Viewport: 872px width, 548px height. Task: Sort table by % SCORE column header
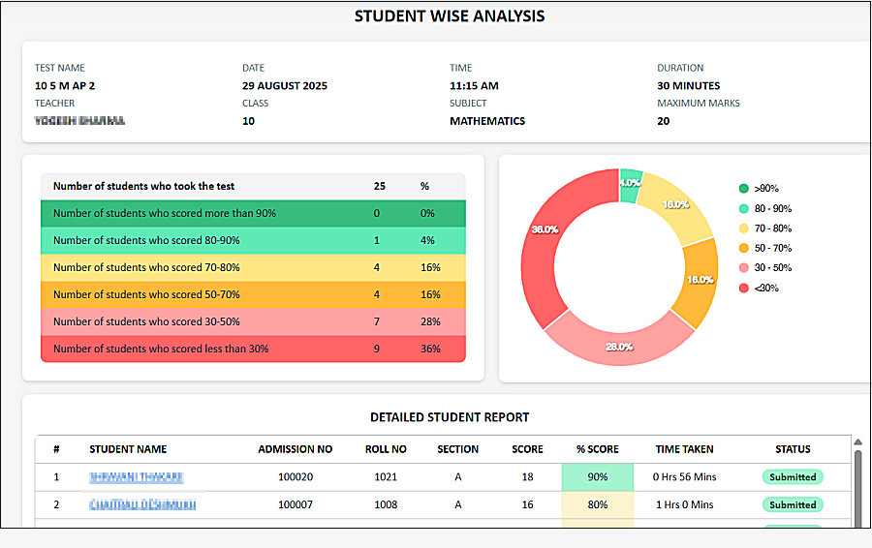click(x=597, y=449)
